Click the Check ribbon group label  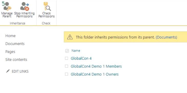[x=46, y=23]
